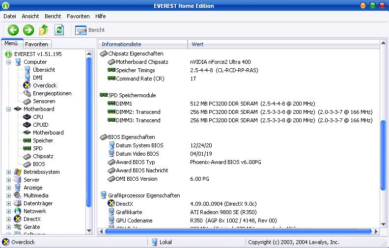The height and width of the screenshot is (248, 389).
Task: Click the Lokal status bar entry
Action: click(162, 242)
